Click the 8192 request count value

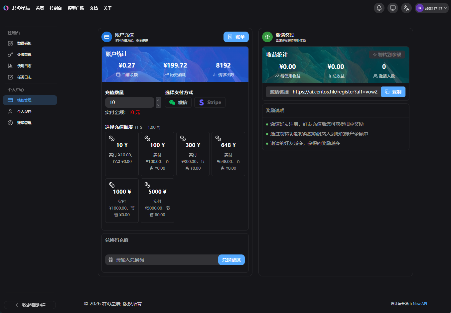pyautogui.click(x=224, y=65)
